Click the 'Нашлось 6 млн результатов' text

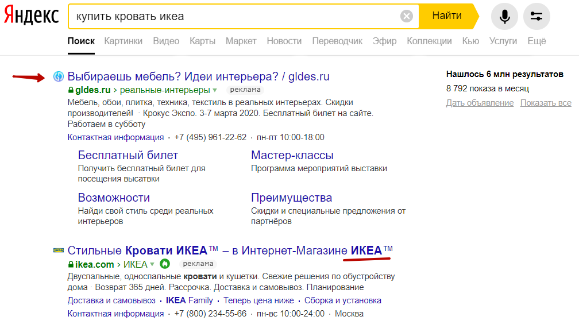pos(505,74)
